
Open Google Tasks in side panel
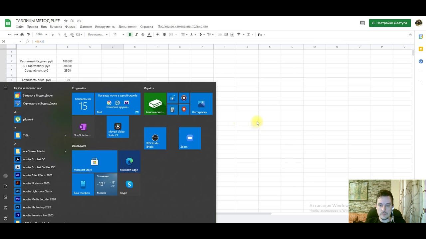point(421,61)
